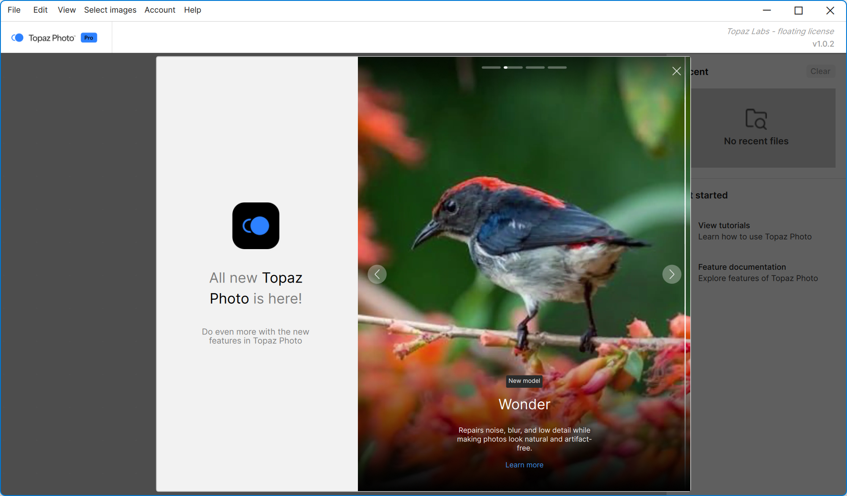Open View tutorials link
The width and height of the screenshot is (847, 496).
click(x=724, y=225)
